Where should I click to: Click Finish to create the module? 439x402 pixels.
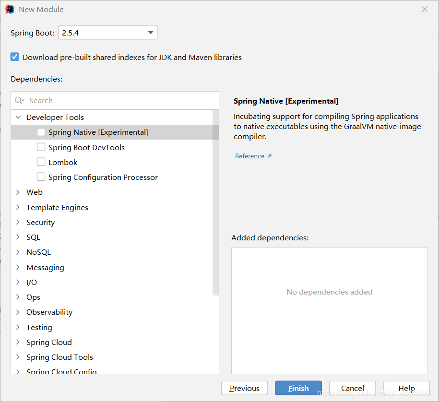point(298,388)
